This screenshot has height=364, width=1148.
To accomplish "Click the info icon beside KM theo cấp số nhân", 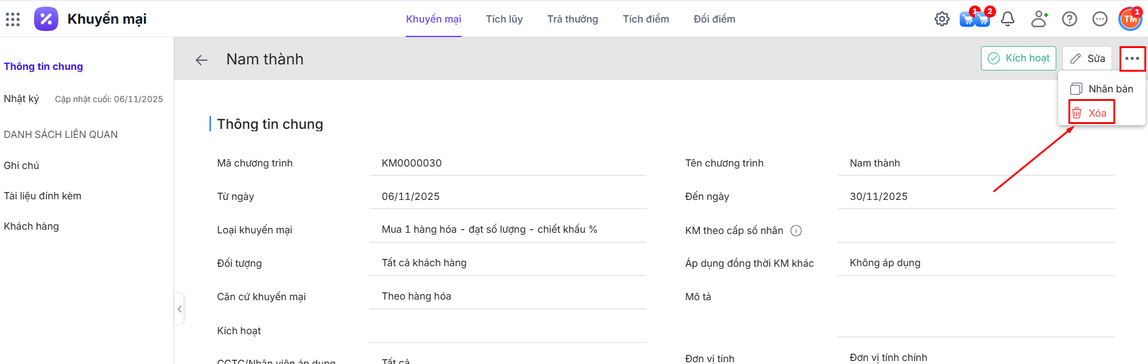I will [796, 231].
